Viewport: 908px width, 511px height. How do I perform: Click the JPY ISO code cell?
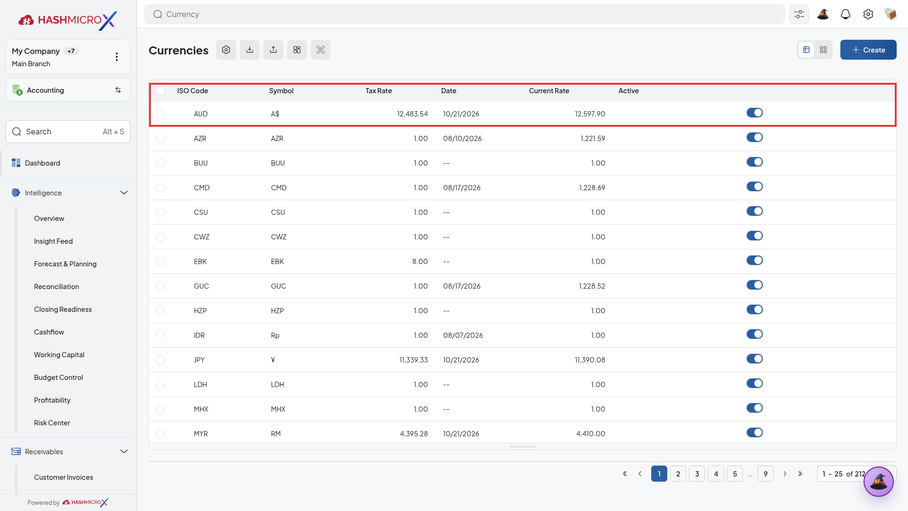199,360
